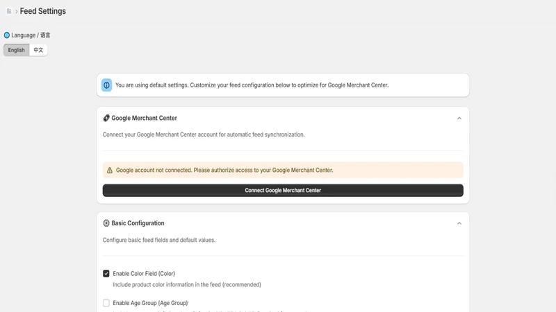Viewport: 556px width, 312px height.
Task: Click 'Connect your Google Merchant Center account' description
Action: [x=204, y=135]
